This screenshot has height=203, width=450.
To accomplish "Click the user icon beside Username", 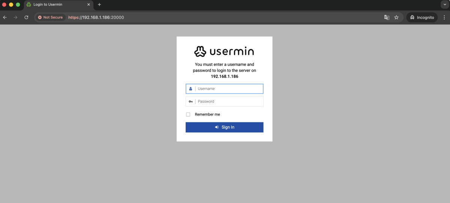I will point(190,89).
